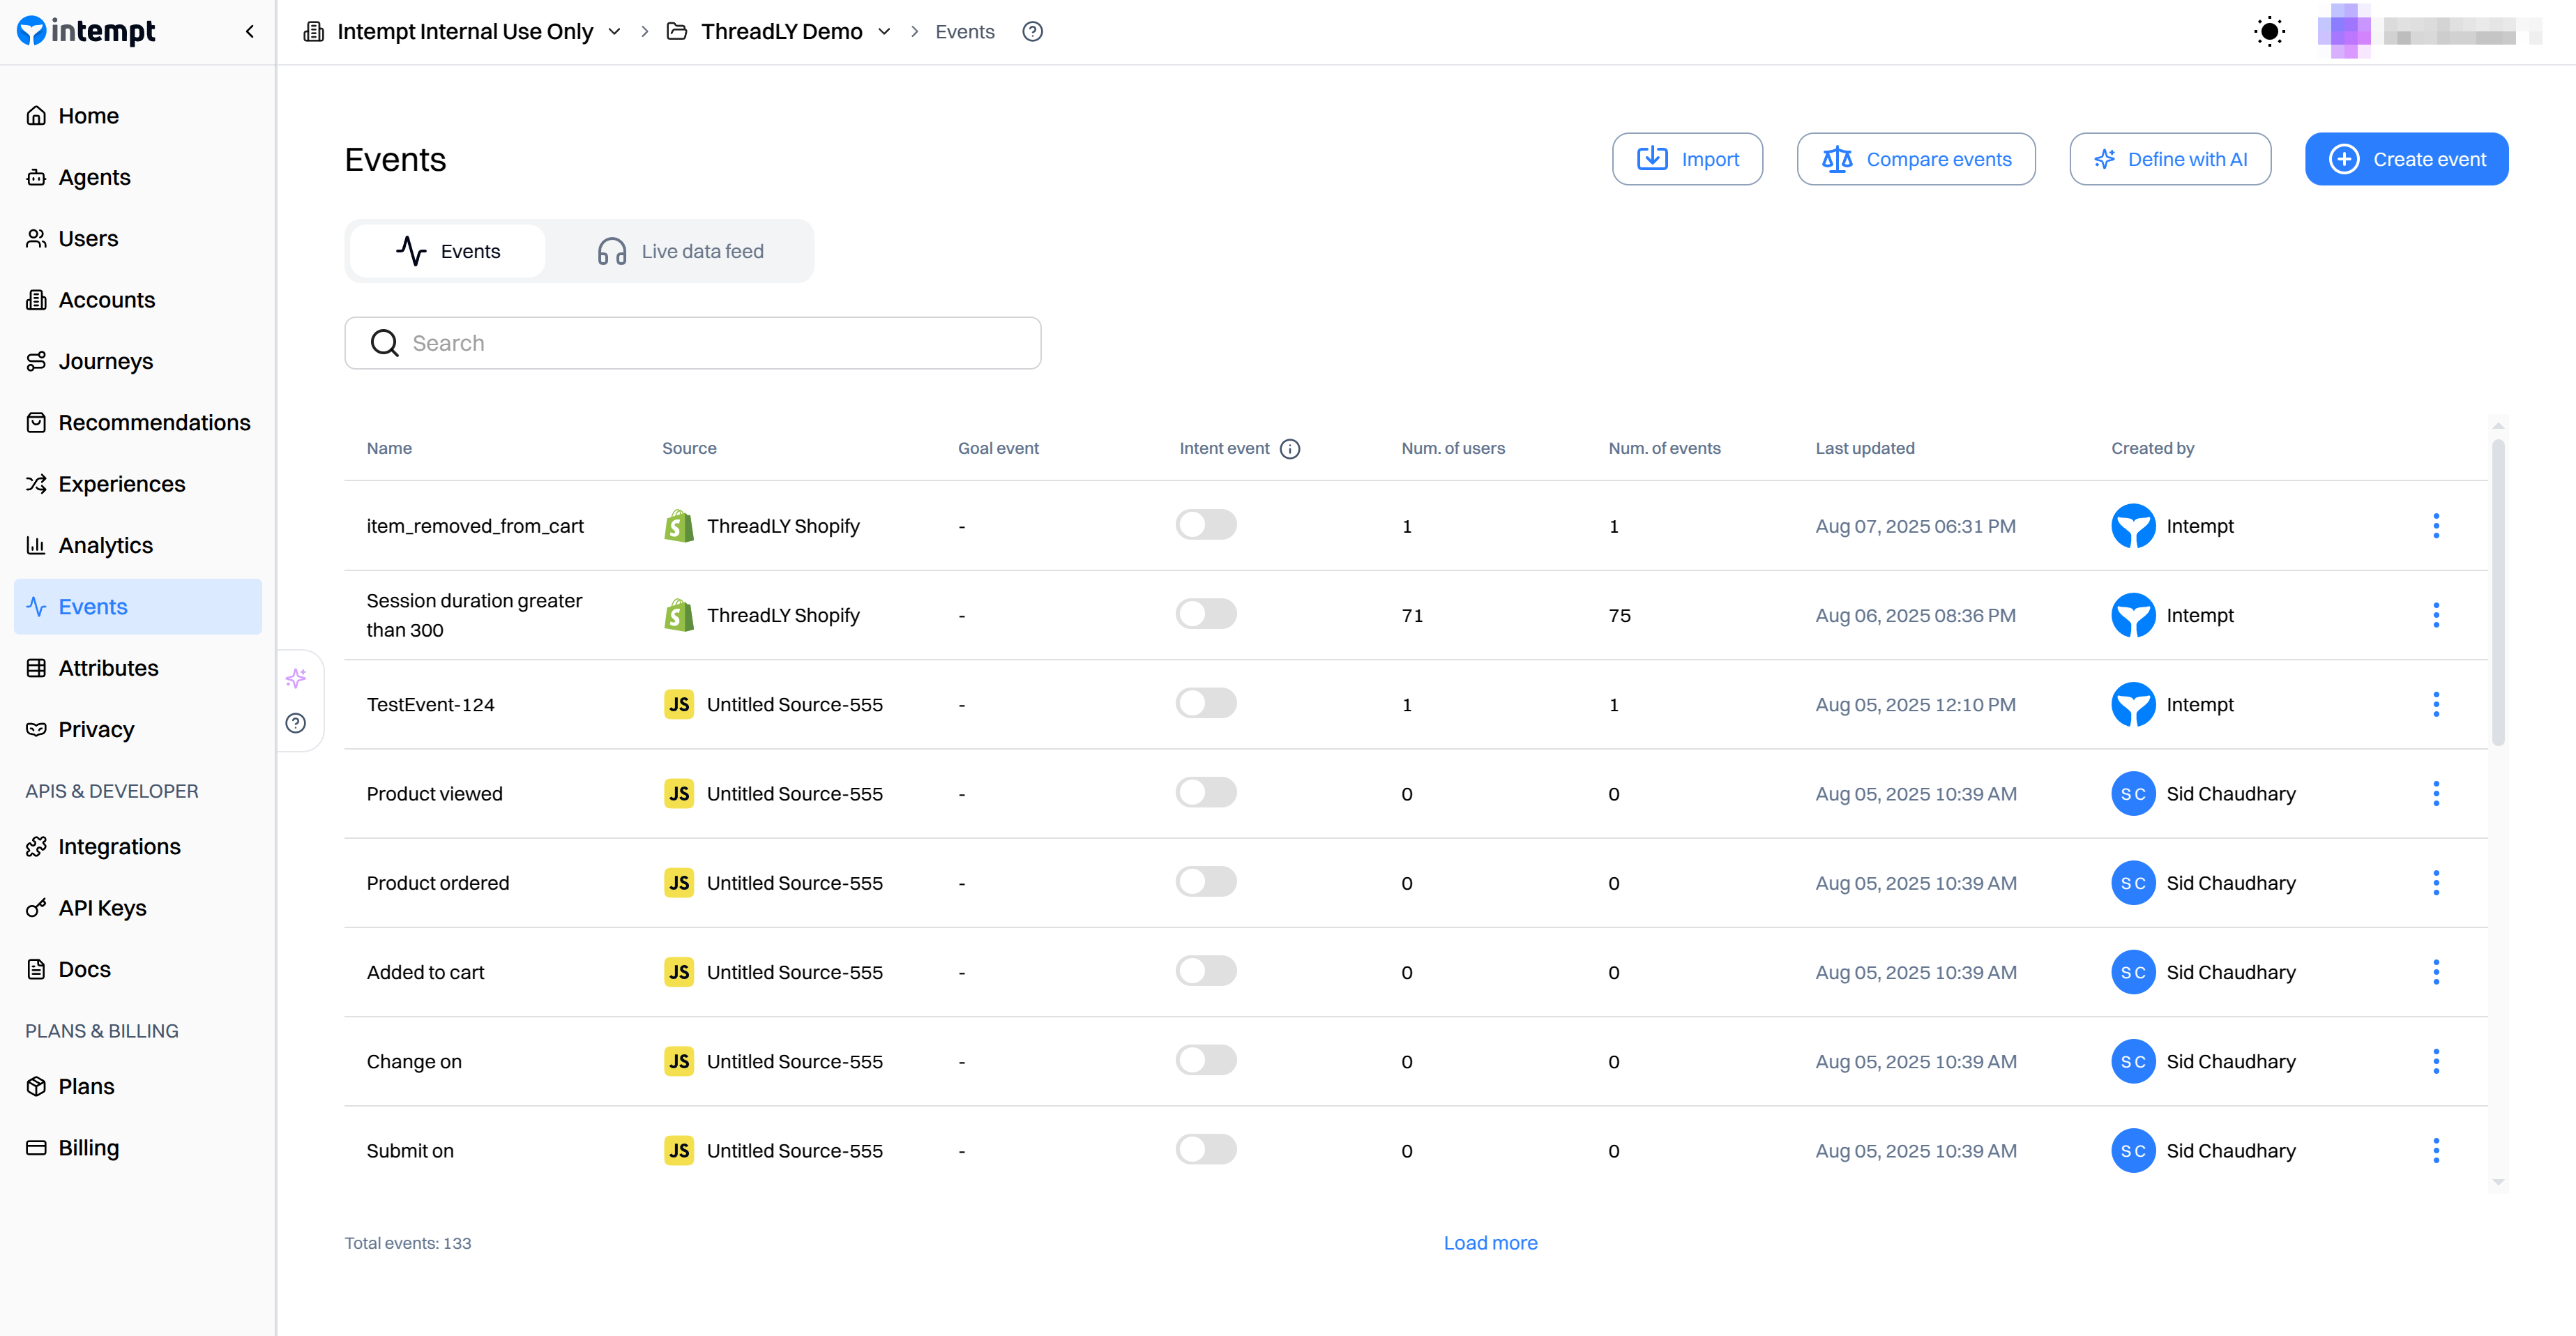Open more options for Product ordered row
2576x1336 pixels.
coord(2436,883)
